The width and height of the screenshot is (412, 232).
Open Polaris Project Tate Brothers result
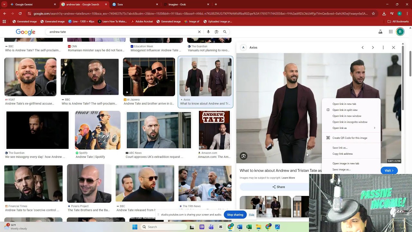point(89,184)
